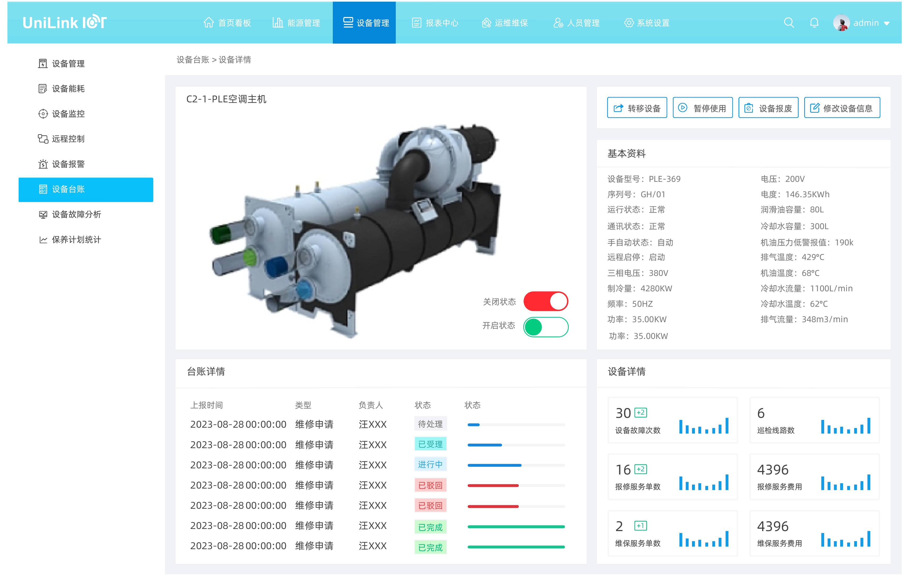Screen dimensions: 909x576
Task: Click the 类型 column header
Action: pyautogui.click(x=303, y=405)
